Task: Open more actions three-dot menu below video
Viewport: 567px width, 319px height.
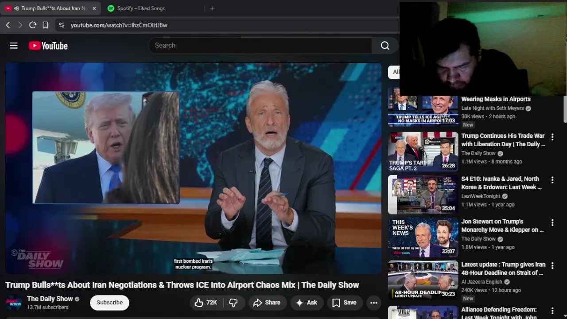Action: [x=374, y=303]
